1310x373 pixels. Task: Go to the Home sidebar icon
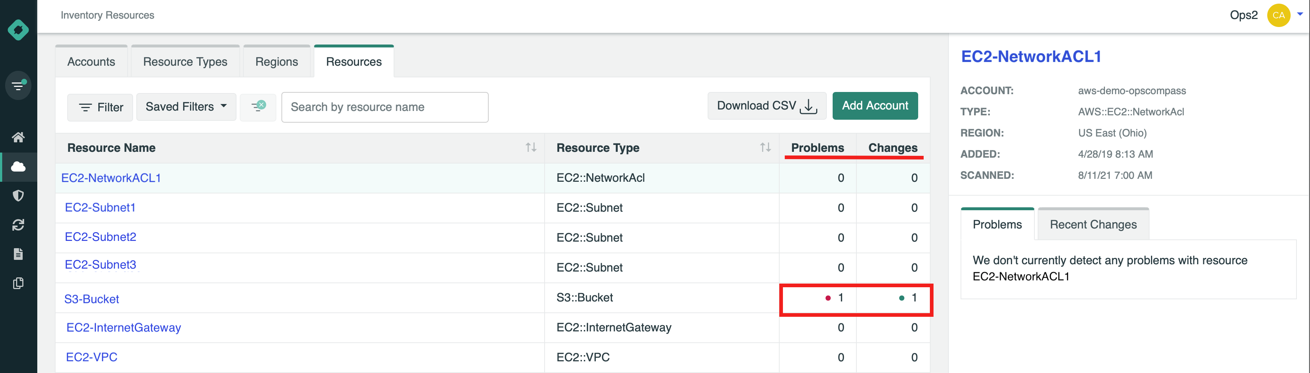pyautogui.click(x=18, y=137)
